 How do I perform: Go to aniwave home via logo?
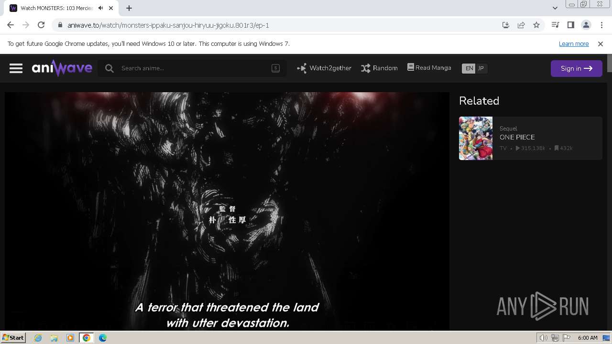pyautogui.click(x=62, y=68)
